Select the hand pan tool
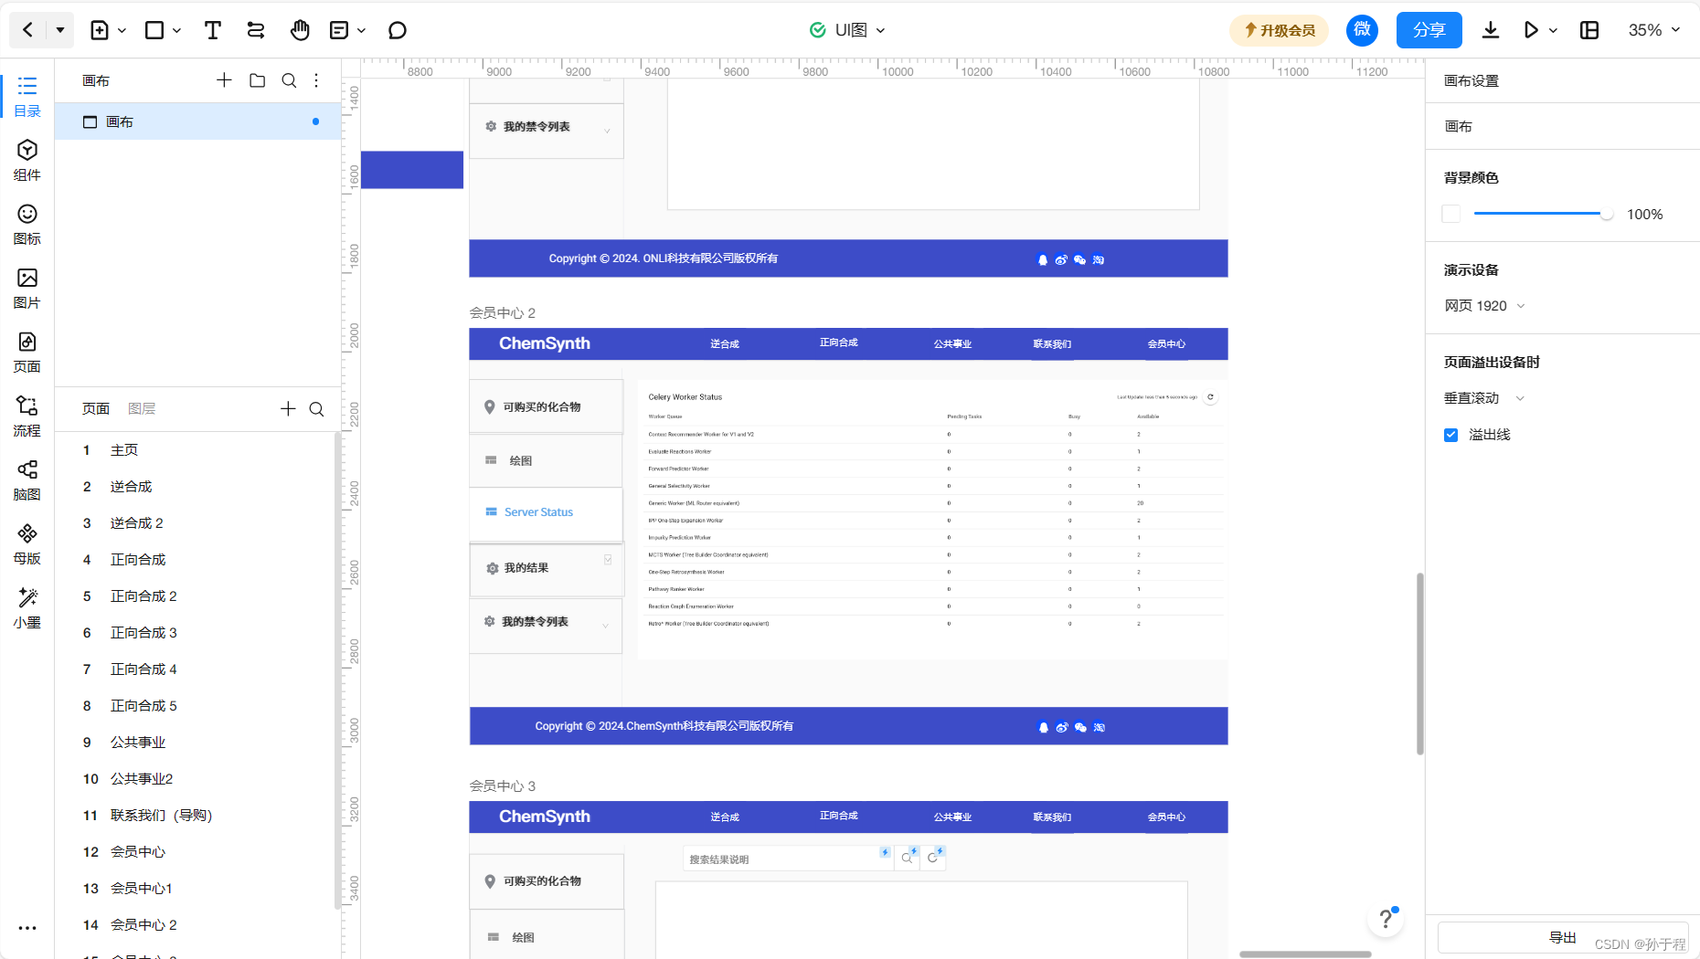Screen dimensions: 1700x959 click(x=300, y=30)
